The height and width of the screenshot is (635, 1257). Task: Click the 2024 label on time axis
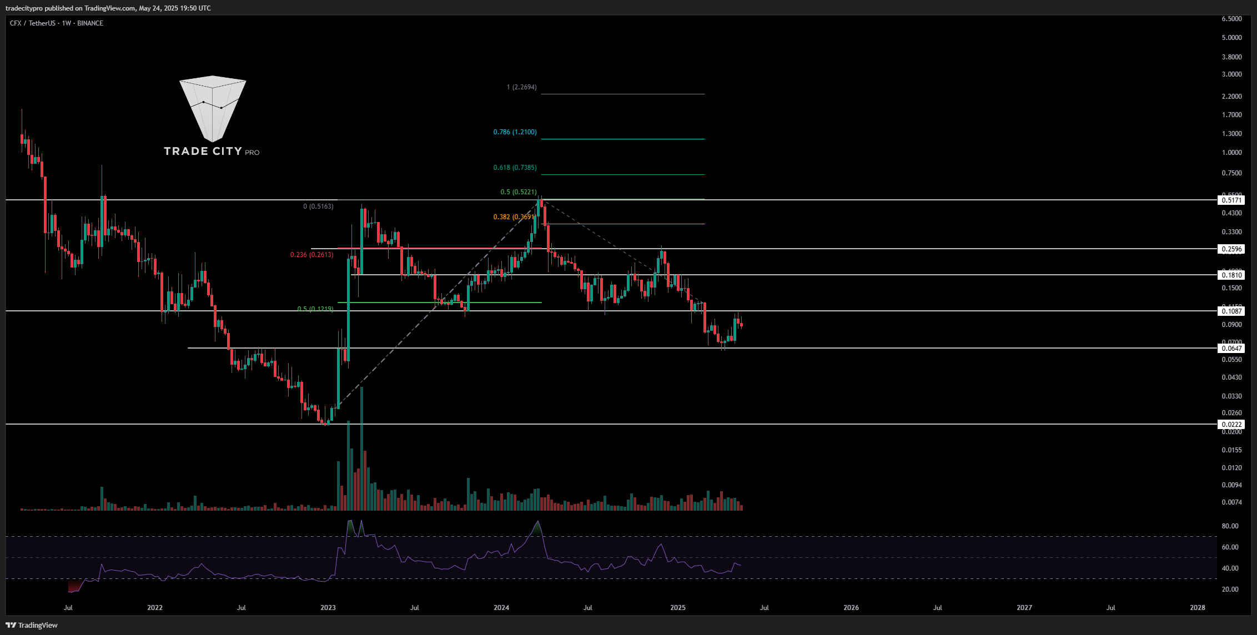[x=501, y=608]
